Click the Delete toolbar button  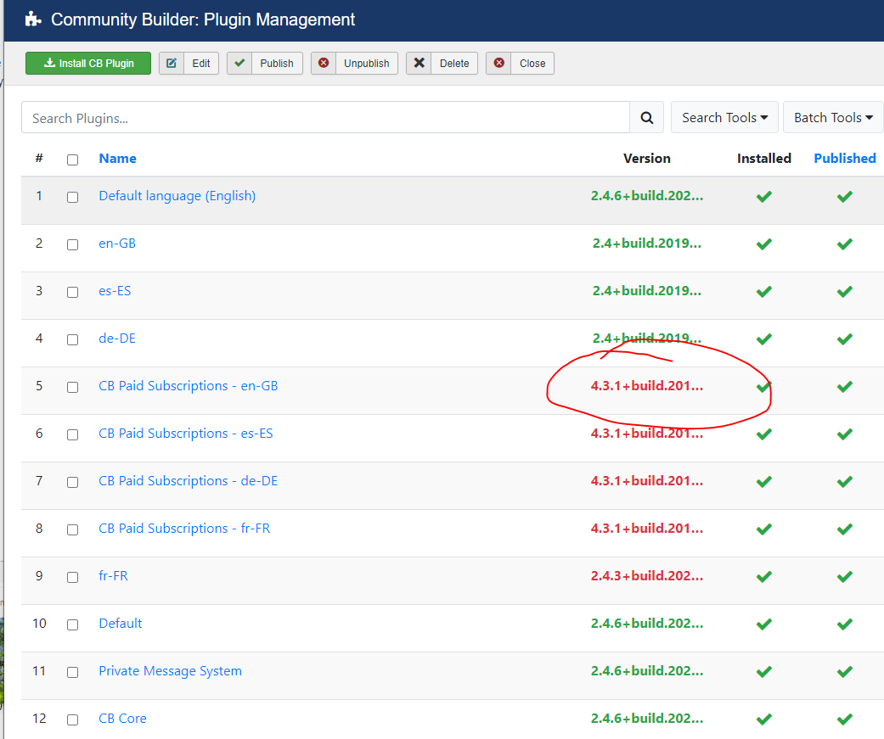click(442, 63)
